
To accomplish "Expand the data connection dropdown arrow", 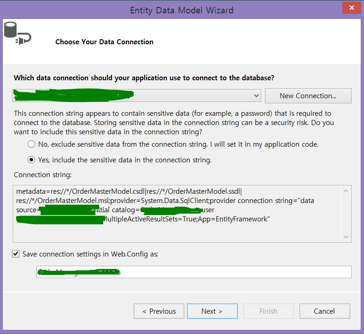I will click(x=257, y=96).
